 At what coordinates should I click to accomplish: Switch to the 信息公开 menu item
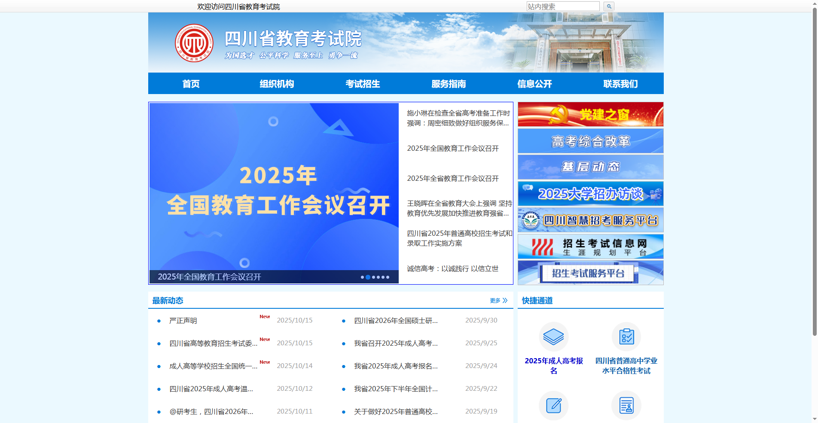(535, 84)
